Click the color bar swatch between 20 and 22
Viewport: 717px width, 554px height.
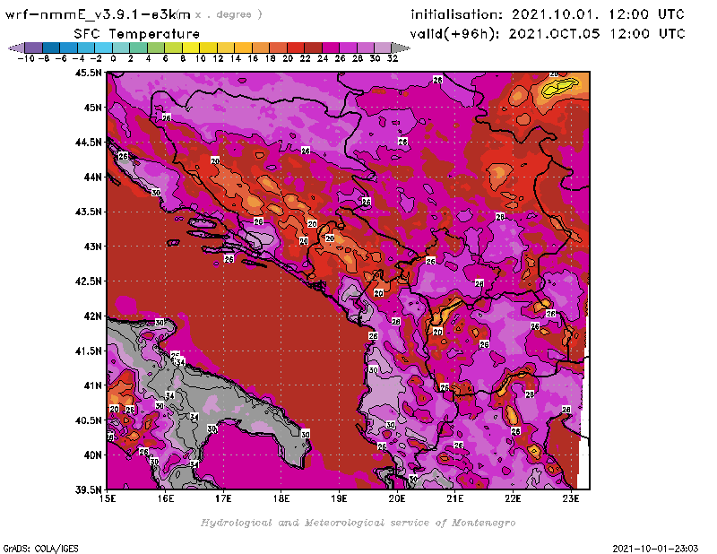point(297,47)
